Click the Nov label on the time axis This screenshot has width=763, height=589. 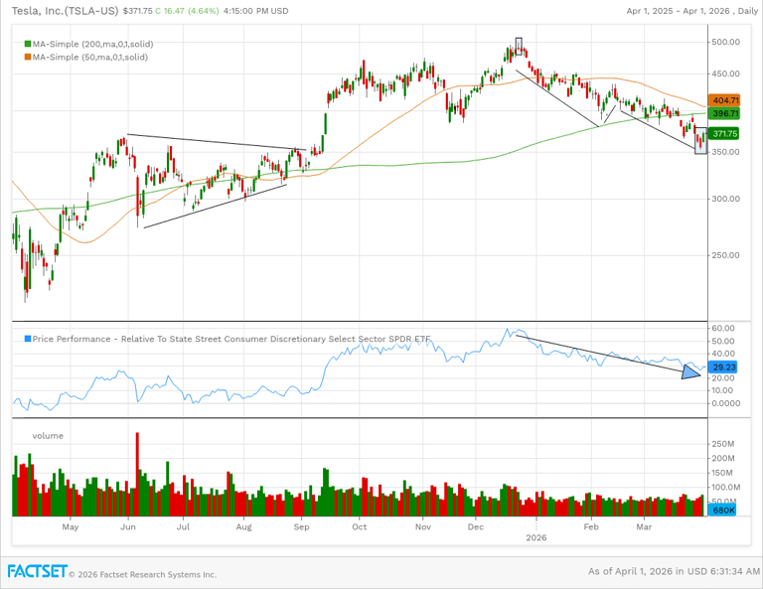(x=423, y=526)
